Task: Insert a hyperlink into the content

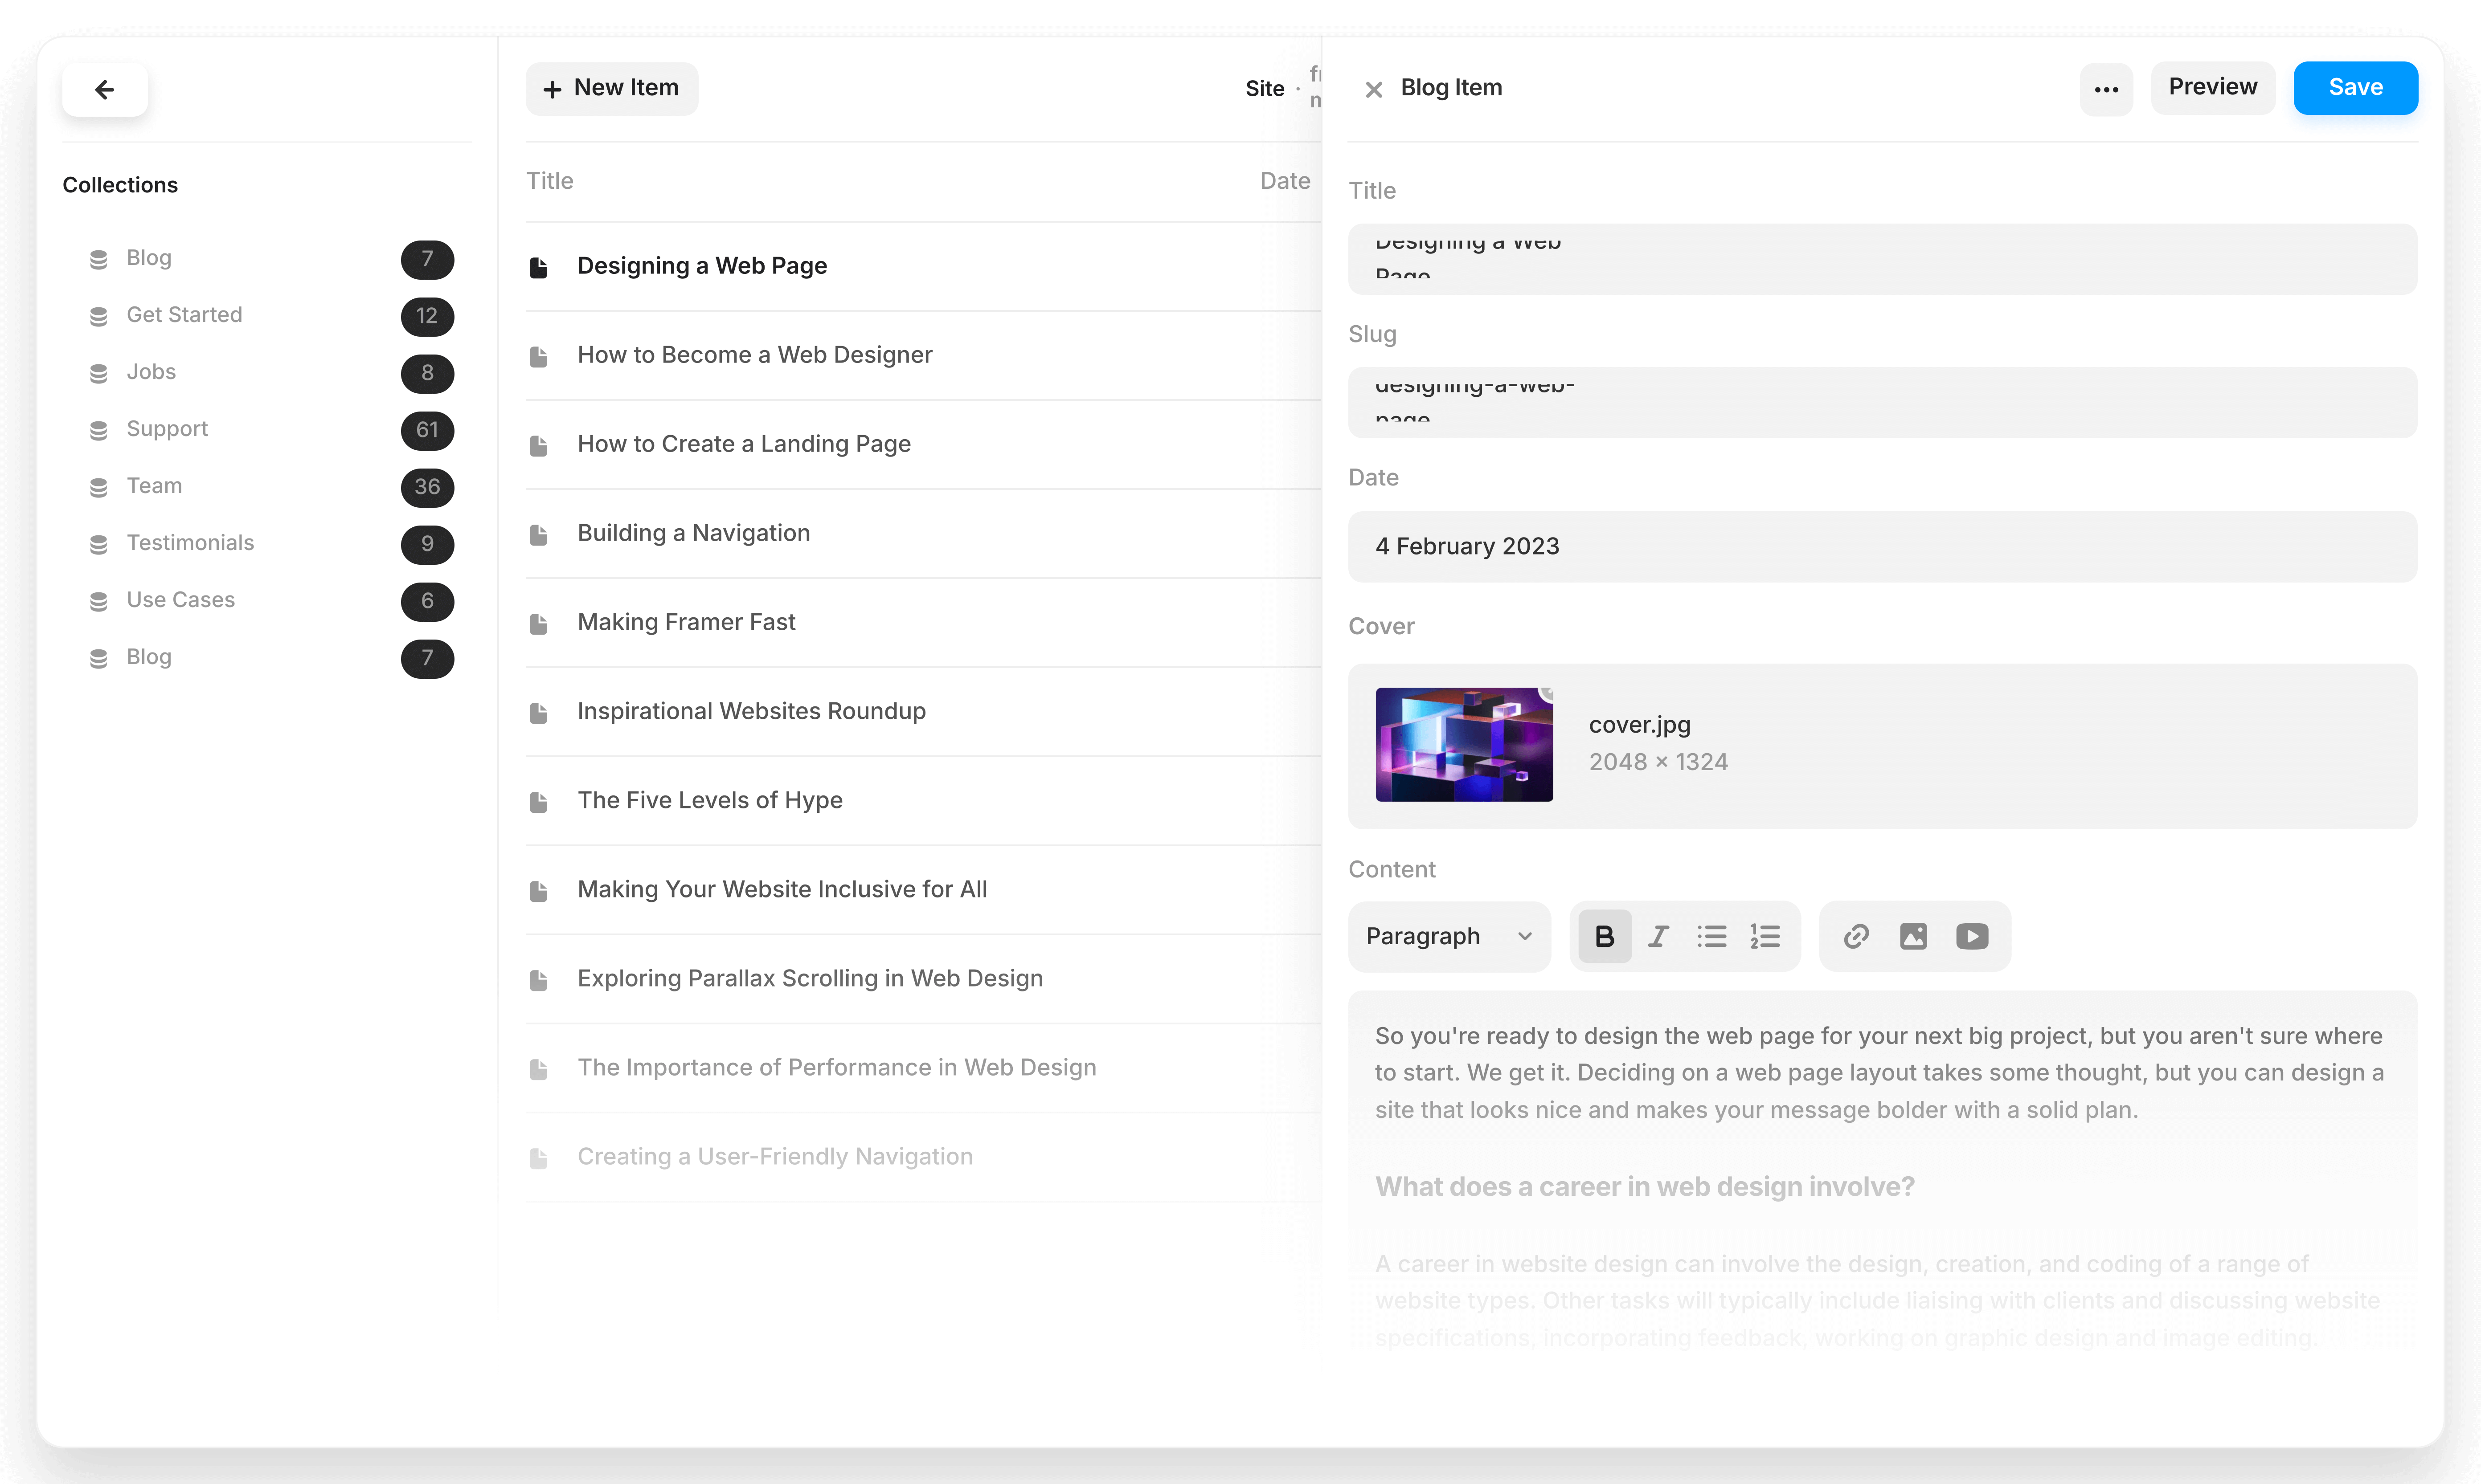Action: pos(1856,936)
